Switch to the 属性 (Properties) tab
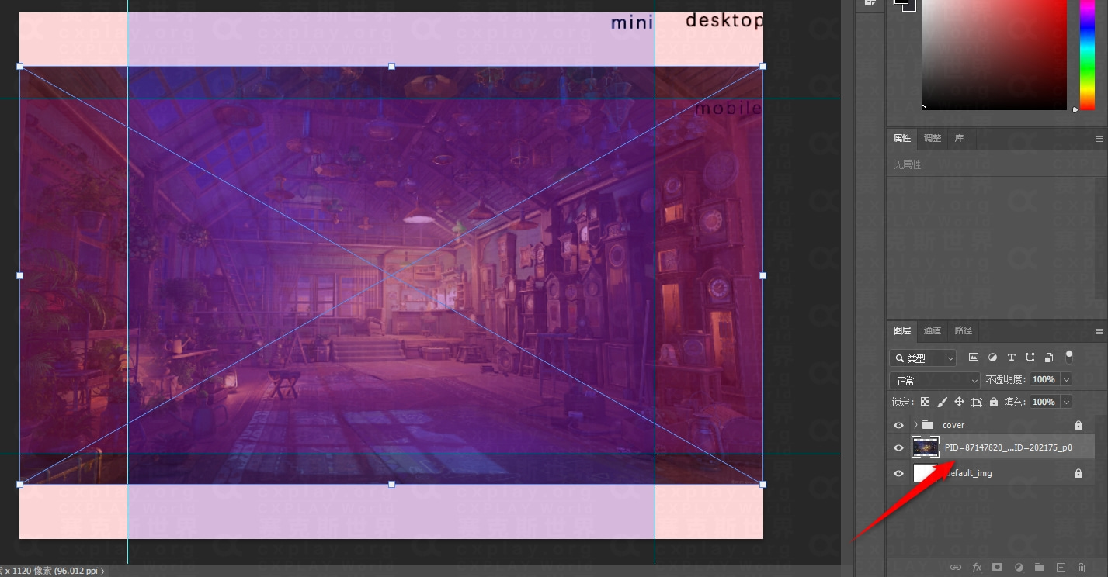 click(x=902, y=138)
